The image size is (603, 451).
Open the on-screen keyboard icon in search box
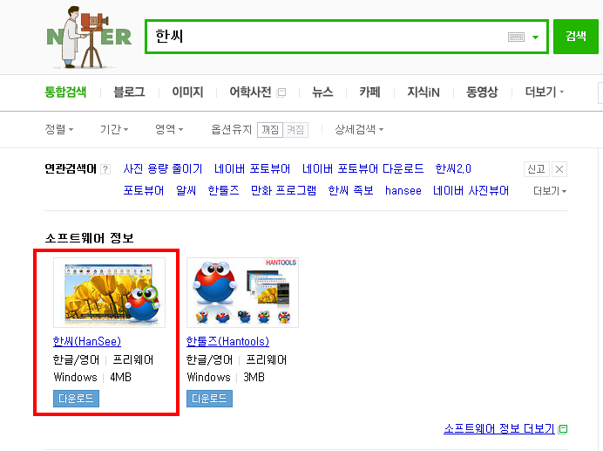516,37
